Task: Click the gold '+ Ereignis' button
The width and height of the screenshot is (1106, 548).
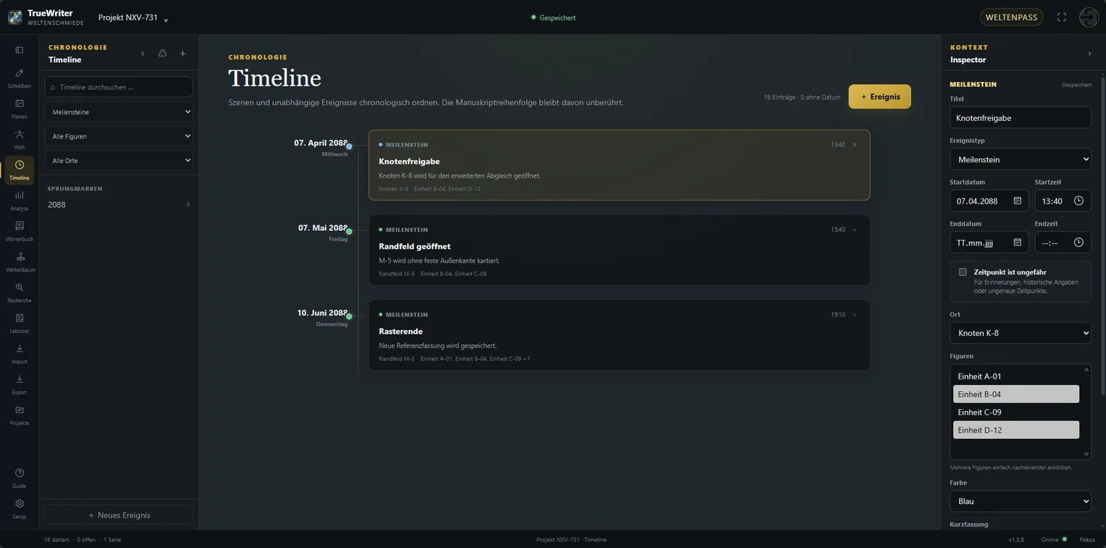Action: (x=879, y=97)
